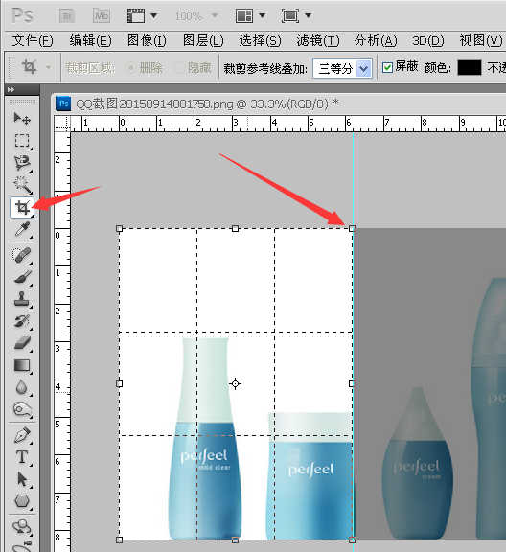Open the 图像(I) menu
Image resolution: width=506 pixels, height=552 pixels.
click(147, 41)
